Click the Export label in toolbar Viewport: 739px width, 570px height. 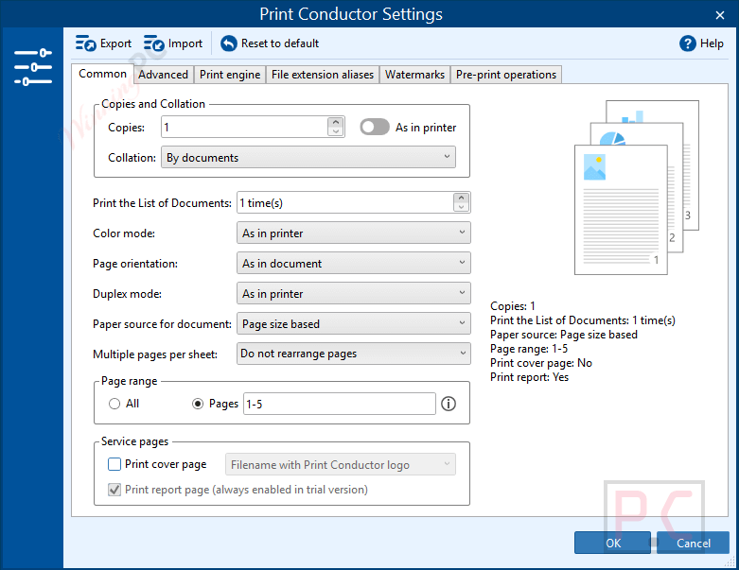(116, 43)
